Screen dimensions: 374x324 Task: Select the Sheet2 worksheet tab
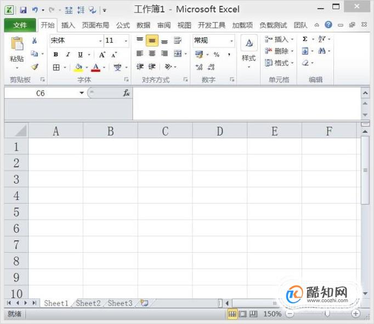(x=88, y=303)
